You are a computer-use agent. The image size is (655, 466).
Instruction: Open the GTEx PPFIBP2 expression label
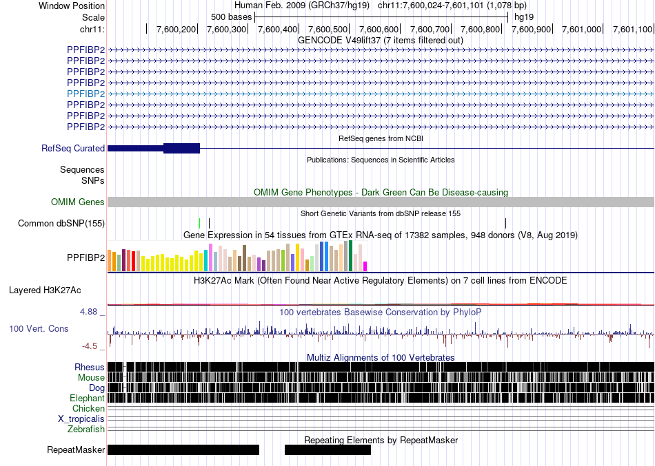tap(85, 258)
